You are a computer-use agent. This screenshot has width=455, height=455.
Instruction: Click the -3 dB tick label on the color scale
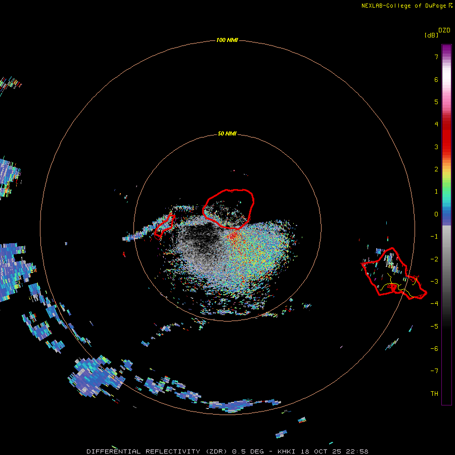434,282
